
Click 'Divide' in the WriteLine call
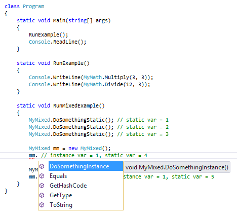coord(114,85)
